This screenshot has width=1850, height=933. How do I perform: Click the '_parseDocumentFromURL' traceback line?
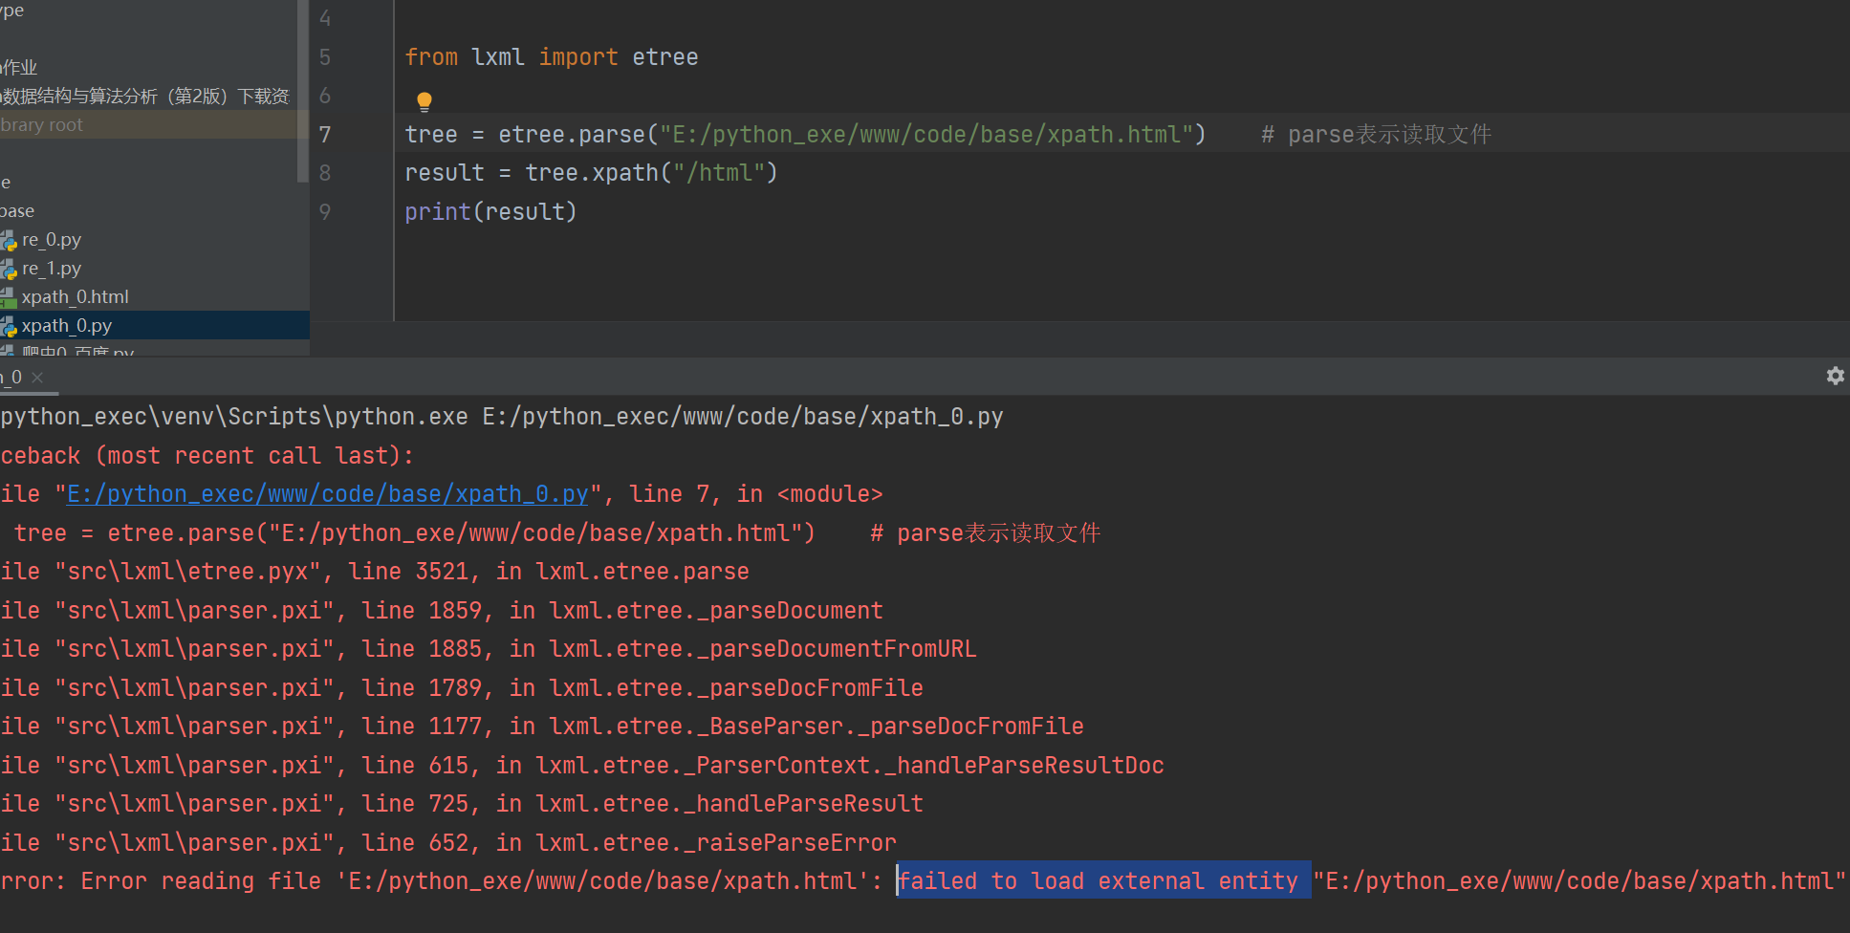[x=488, y=649]
